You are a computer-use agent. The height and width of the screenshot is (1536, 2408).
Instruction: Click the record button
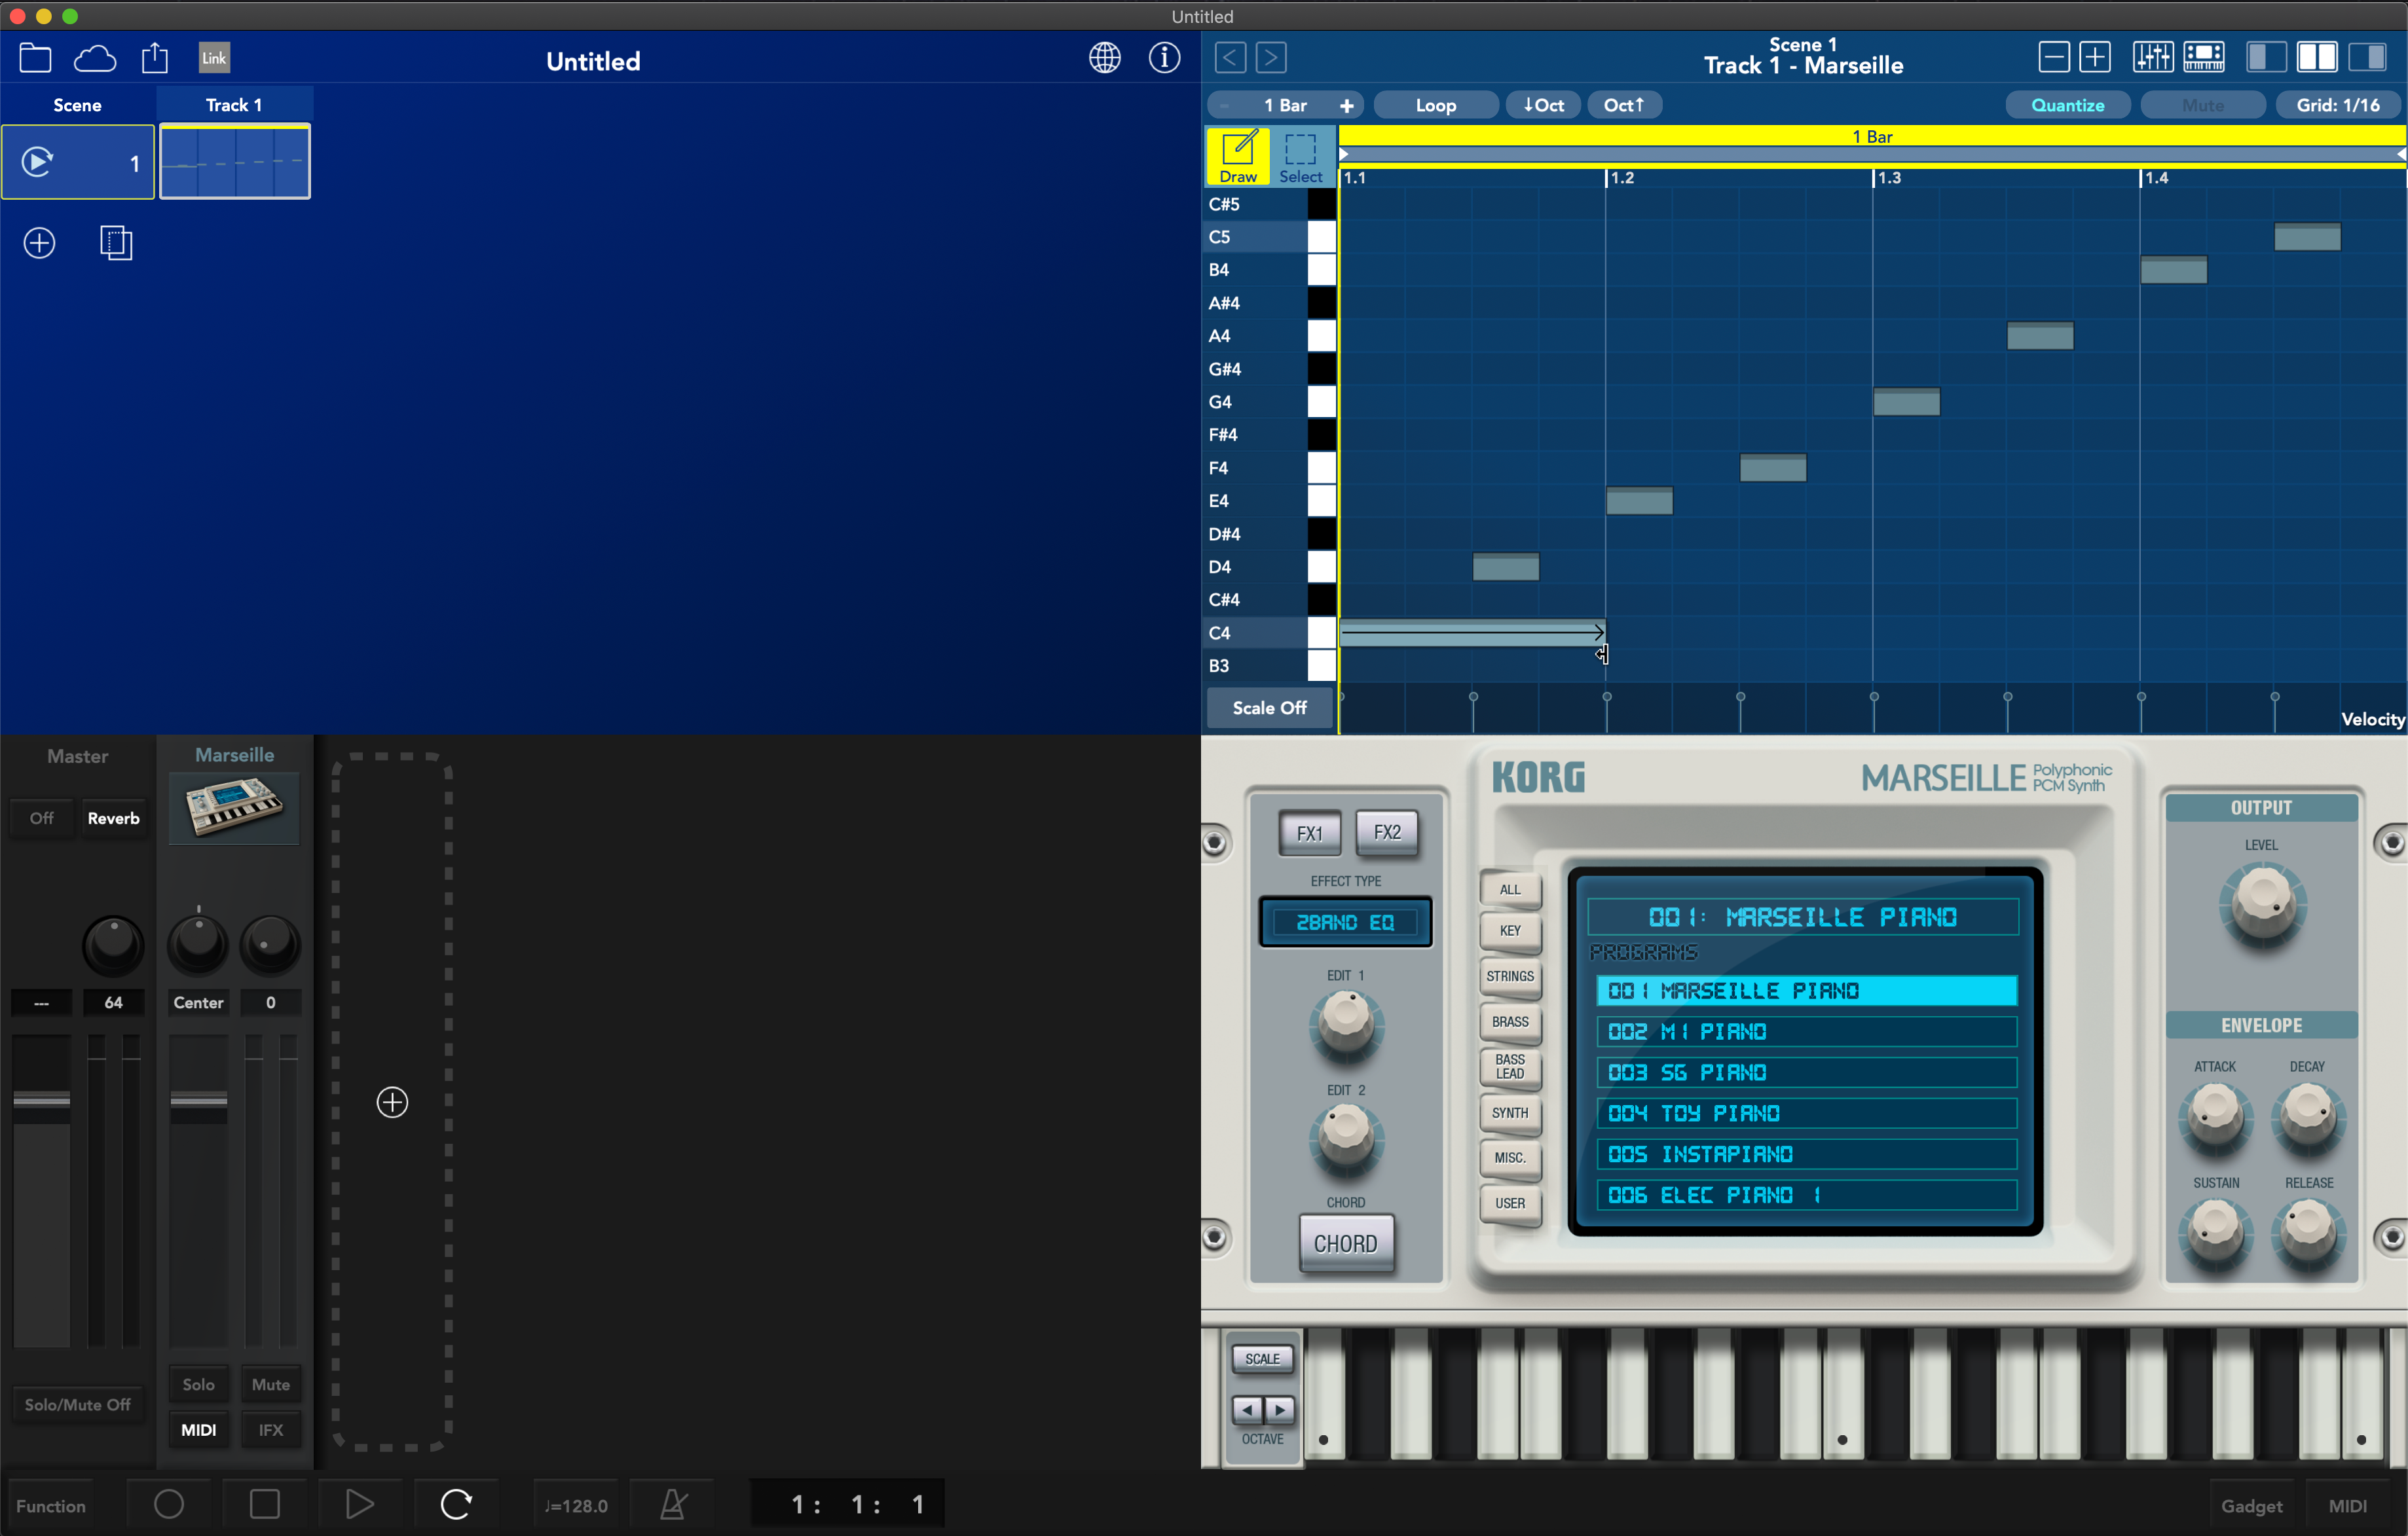(169, 1503)
